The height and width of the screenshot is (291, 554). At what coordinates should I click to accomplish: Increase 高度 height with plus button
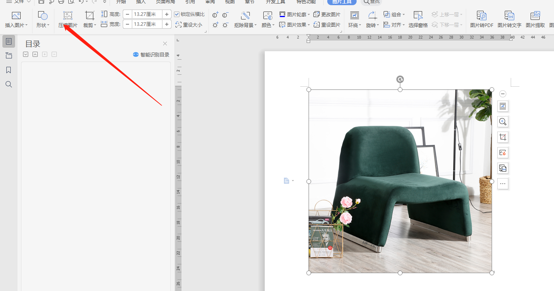point(167,14)
